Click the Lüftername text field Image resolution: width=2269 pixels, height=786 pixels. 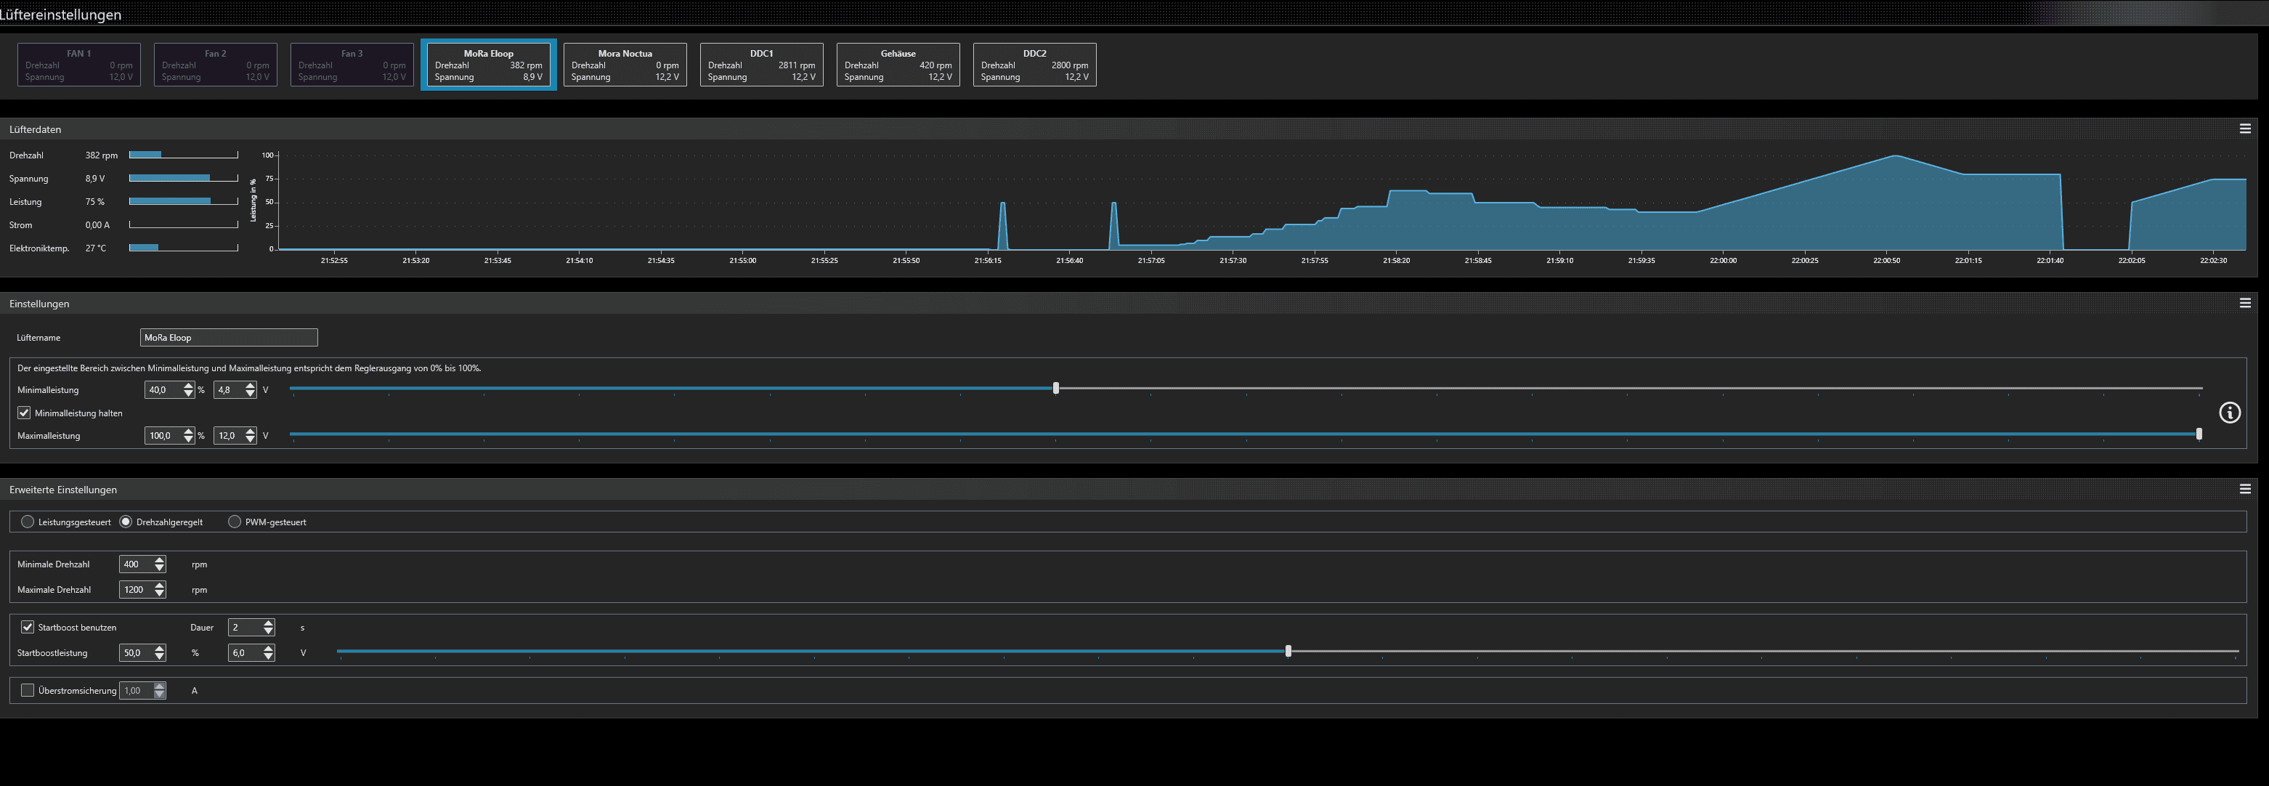[228, 338]
